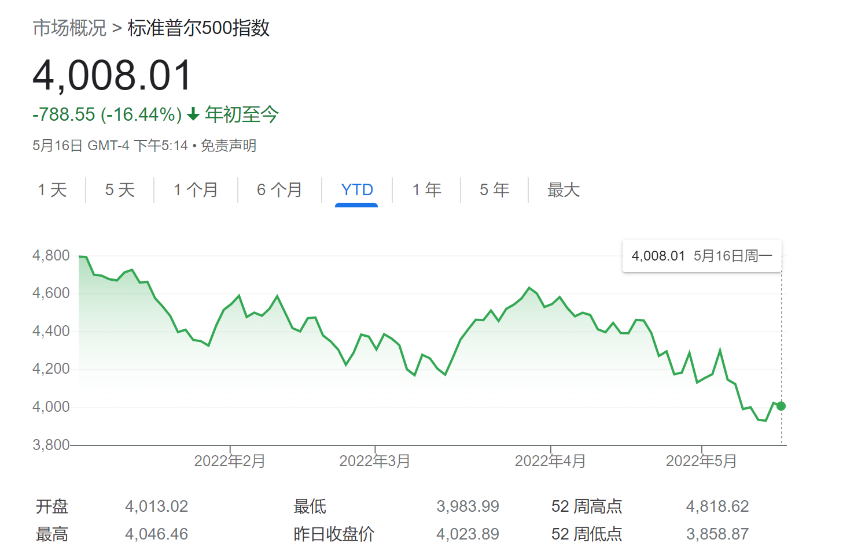Click the 最低 label
This screenshot has height=558, width=843.
point(310,507)
